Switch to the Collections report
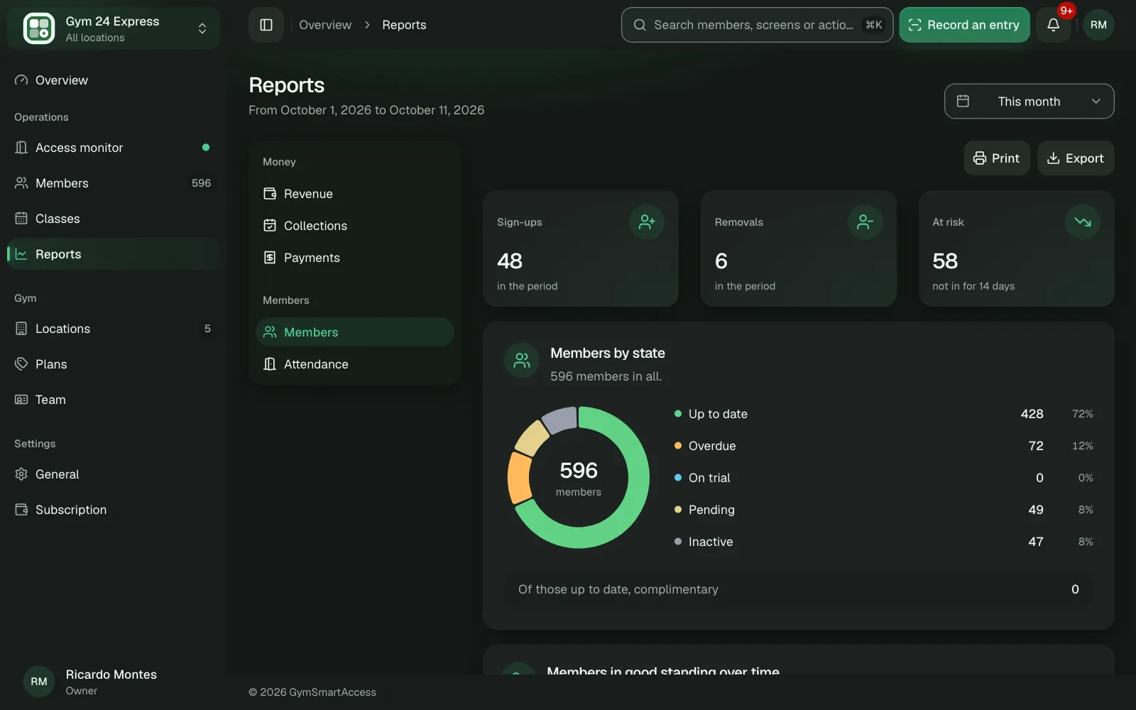The image size is (1136, 710). (354, 226)
